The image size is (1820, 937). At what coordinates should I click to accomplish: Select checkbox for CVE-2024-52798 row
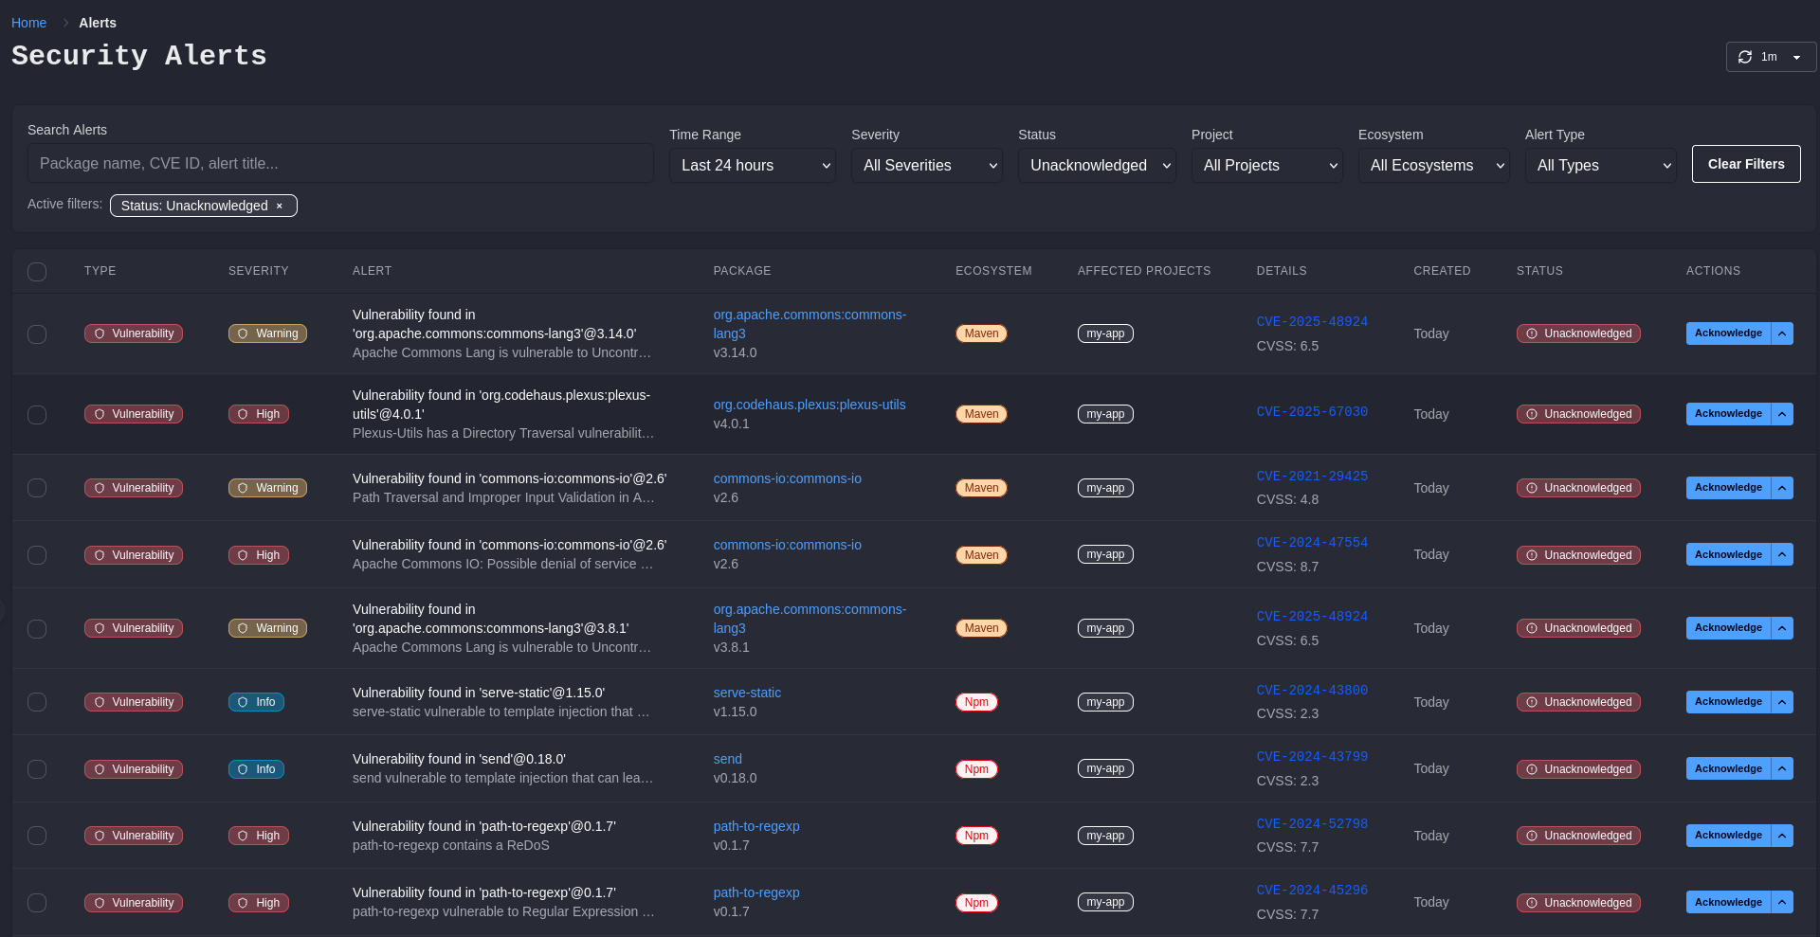coord(37,836)
